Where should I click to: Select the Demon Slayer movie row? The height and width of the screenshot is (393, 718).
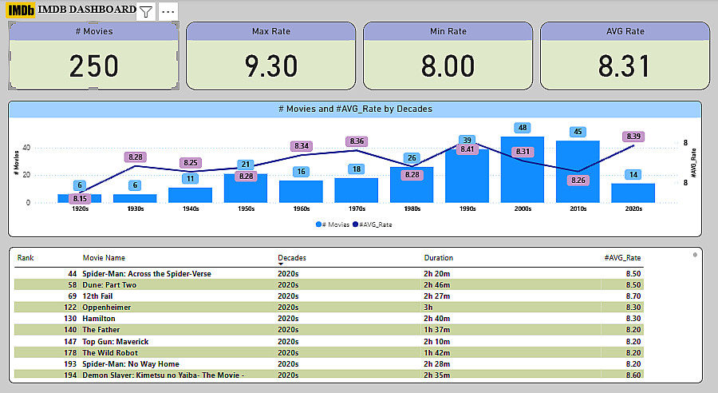pyautogui.click(x=329, y=375)
